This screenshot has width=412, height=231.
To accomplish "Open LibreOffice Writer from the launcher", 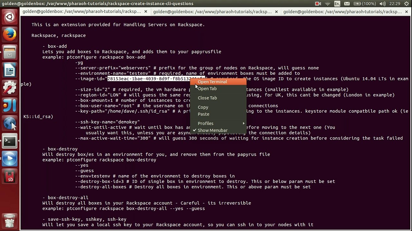I will pos(10,70).
